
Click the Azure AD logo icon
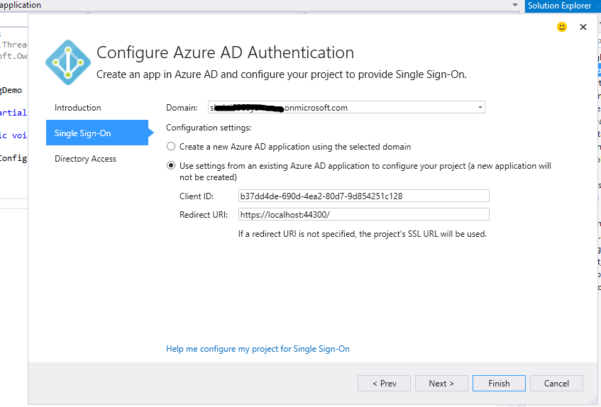click(68, 63)
